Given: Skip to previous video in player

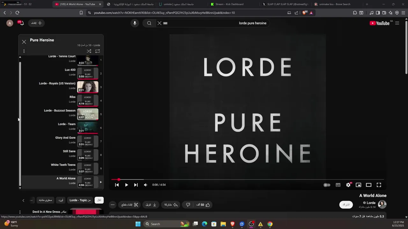Looking at the screenshot, I should point(117,185).
